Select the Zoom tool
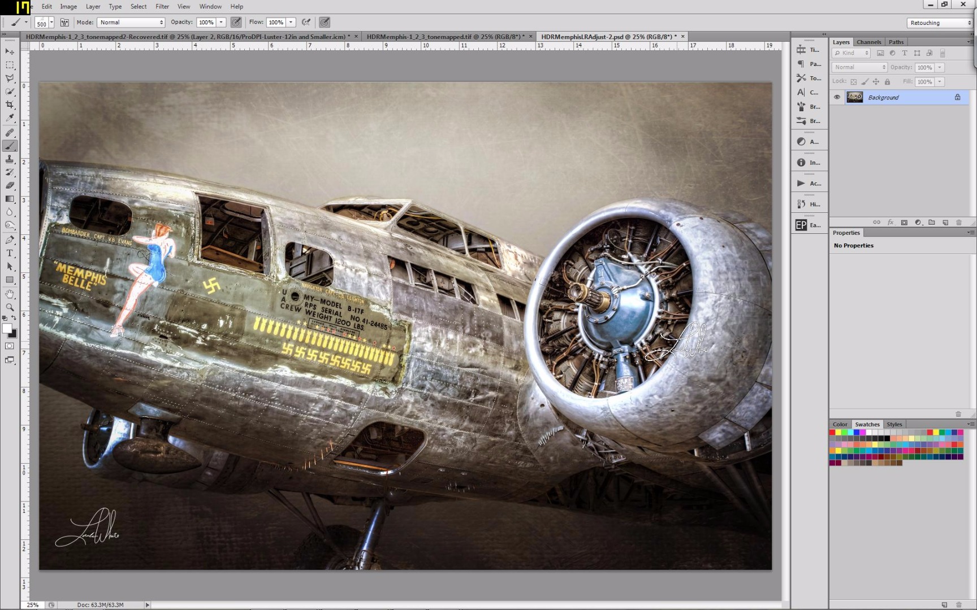This screenshot has height=610, width=977. point(10,307)
